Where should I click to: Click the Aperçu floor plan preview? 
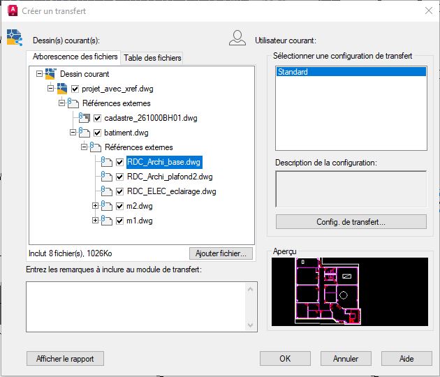coord(349,292)
